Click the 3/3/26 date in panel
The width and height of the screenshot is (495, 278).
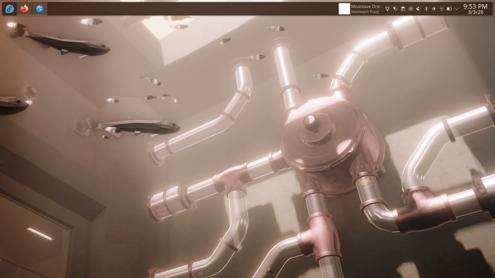475,12
